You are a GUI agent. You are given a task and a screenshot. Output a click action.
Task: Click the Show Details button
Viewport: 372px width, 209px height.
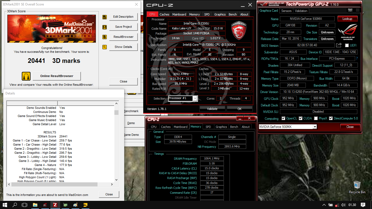coord(123,47)
